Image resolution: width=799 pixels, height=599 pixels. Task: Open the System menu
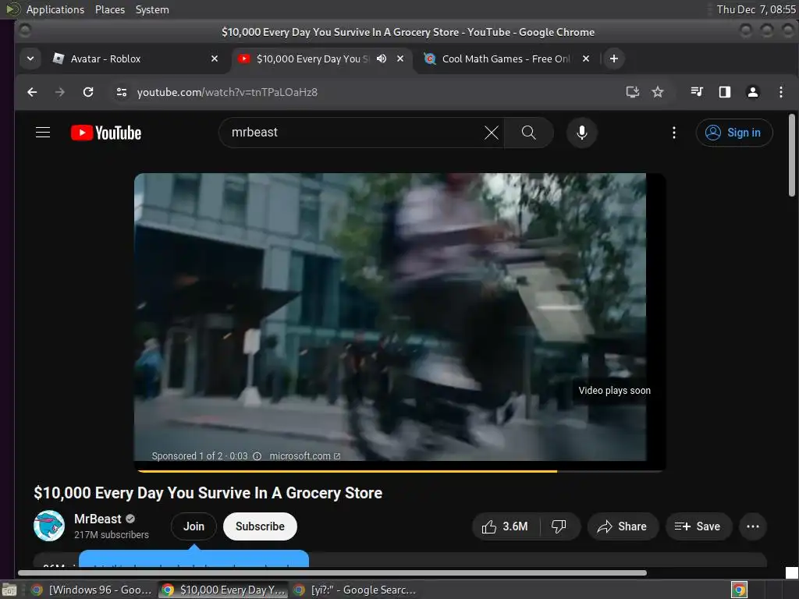[x=152, y=9]
